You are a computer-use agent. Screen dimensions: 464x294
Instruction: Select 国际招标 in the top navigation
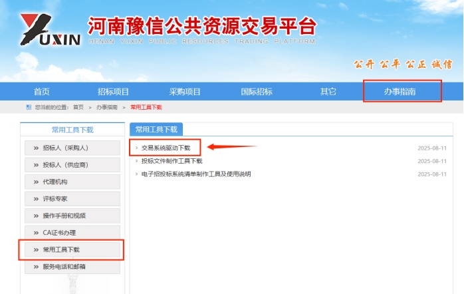point(256,92)
